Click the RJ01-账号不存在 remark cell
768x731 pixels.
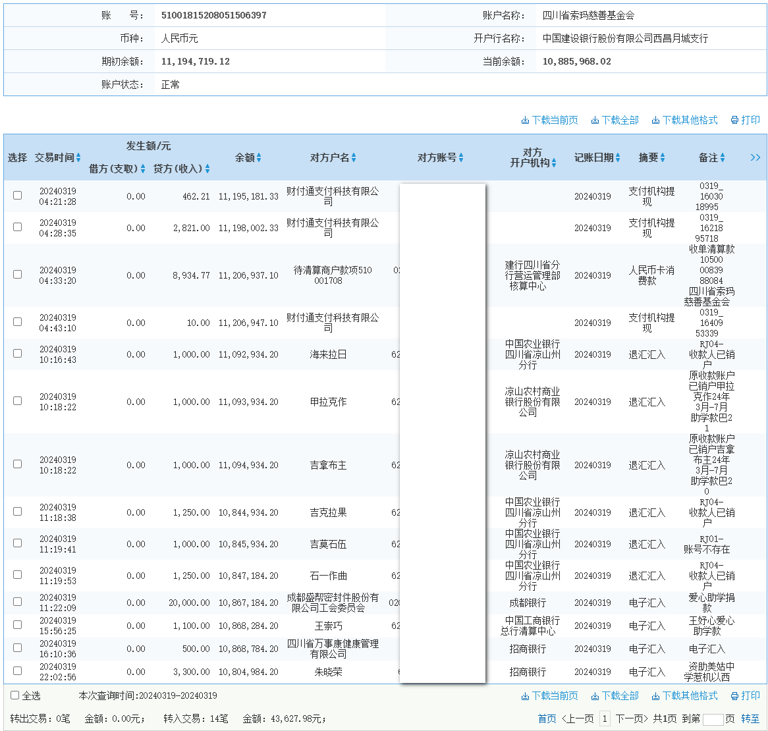point(707,544)
